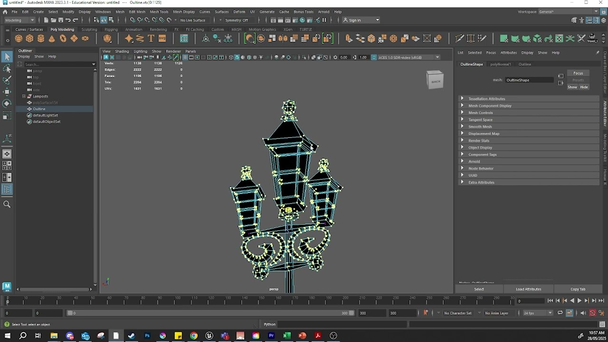Click the polygon Type text tool icon
The image size is (608, 342).
pos(151,38)
